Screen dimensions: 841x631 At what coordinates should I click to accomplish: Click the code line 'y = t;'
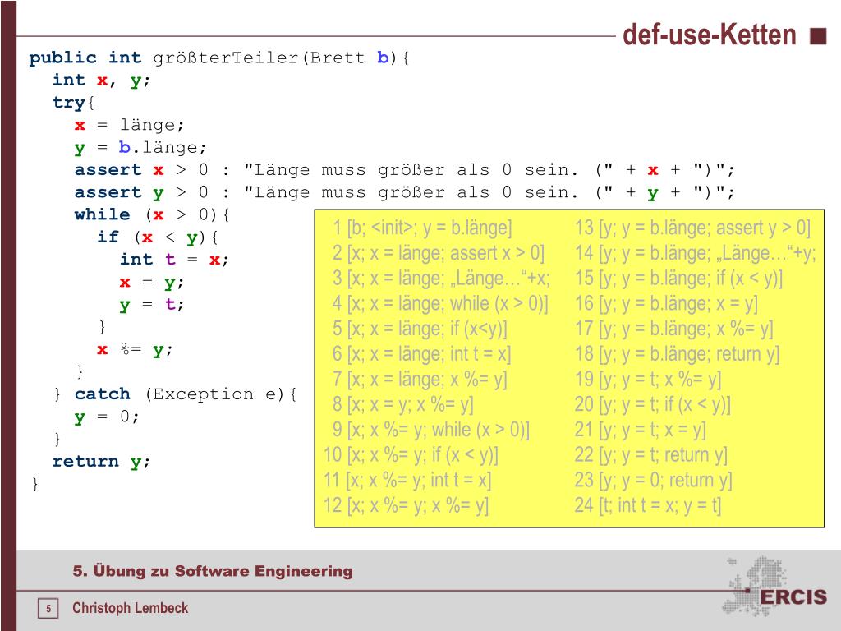tap(152, 305)
